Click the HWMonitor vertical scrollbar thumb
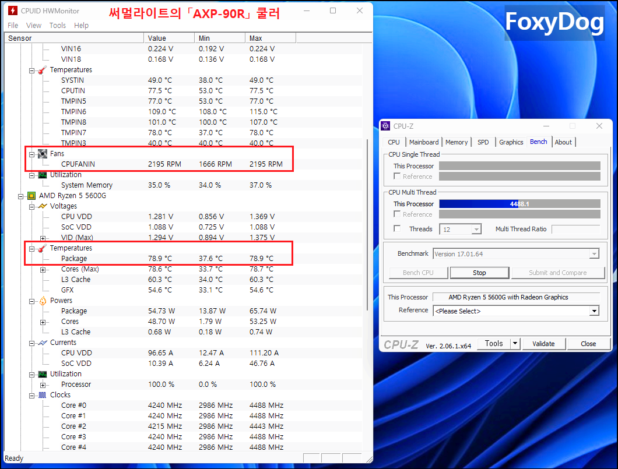The width and height of the screenshot is (618, 469). tap(367, 224)
